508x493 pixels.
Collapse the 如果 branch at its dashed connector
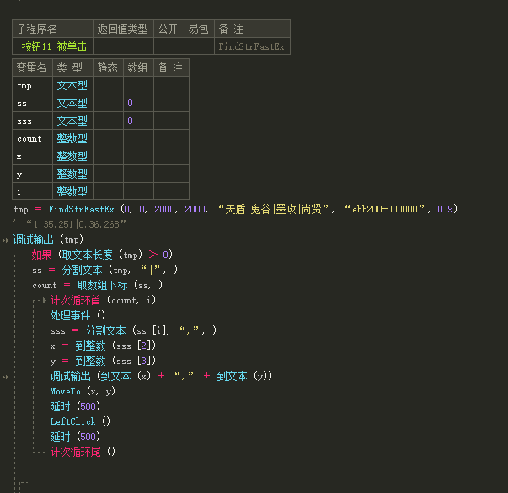tap(22, 255)
